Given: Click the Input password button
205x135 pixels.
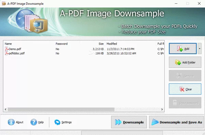Looking at the screenshot, I should click(185, 103).
